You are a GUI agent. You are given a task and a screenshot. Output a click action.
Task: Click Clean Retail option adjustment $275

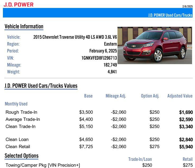(x=155, y=147)
